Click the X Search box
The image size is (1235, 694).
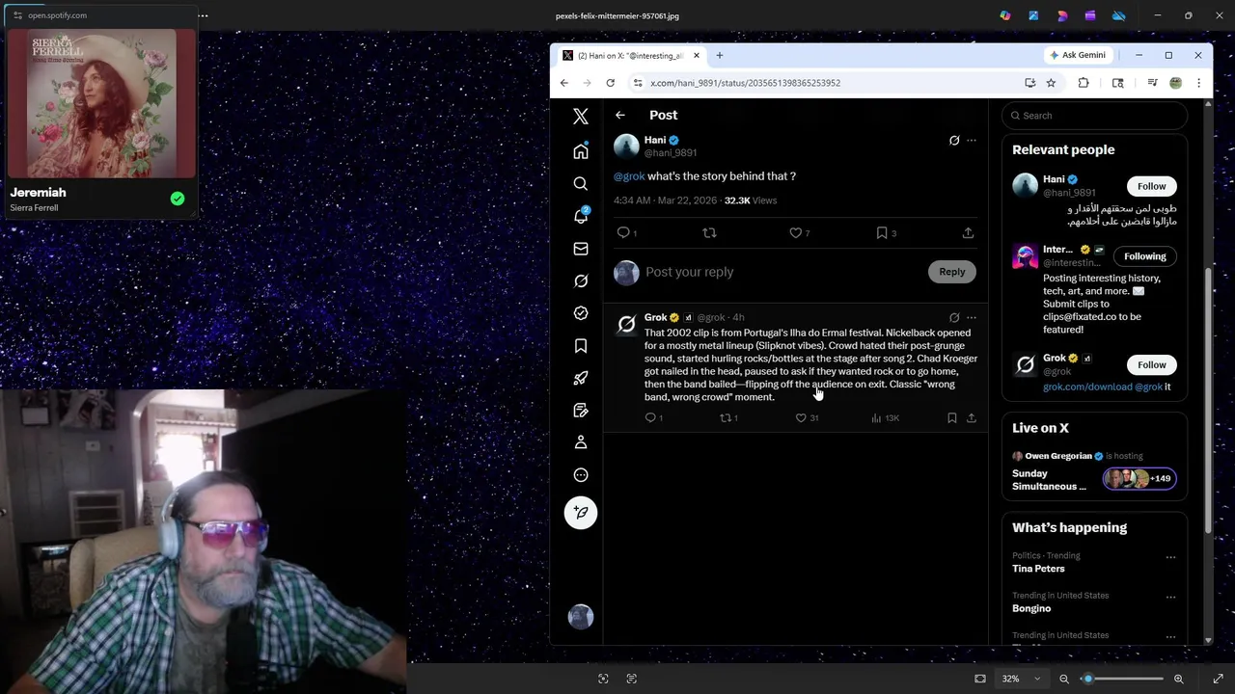pos(1094,116)
